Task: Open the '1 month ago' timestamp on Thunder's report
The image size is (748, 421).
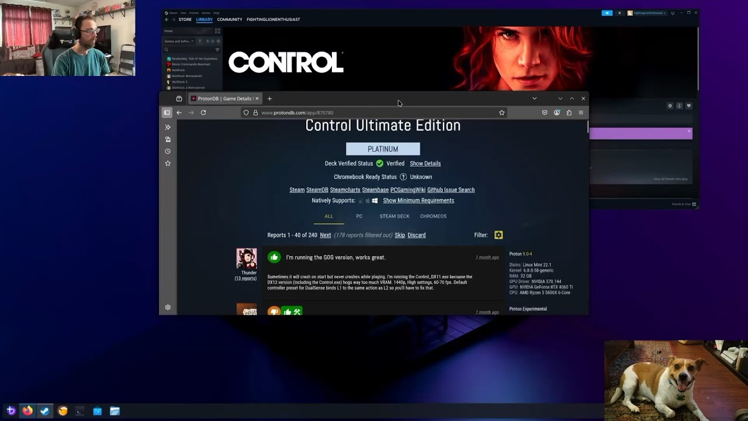Action: tap(487, 257)
